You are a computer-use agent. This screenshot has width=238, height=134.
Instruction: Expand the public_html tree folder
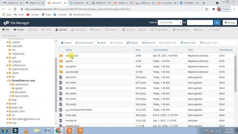tap(7, 111)
